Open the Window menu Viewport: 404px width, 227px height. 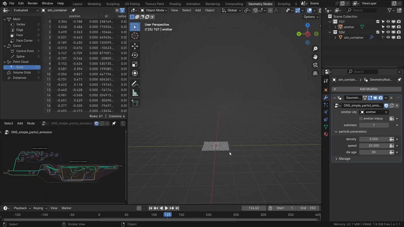47,3
